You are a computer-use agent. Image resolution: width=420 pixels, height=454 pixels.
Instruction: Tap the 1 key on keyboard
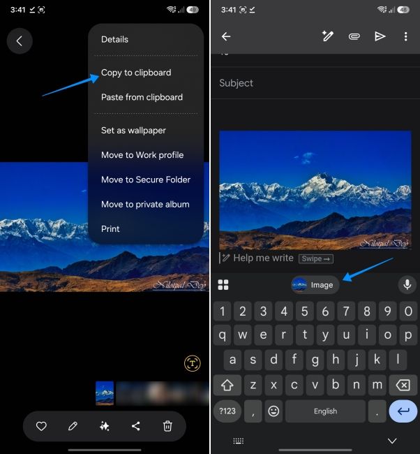222,312
